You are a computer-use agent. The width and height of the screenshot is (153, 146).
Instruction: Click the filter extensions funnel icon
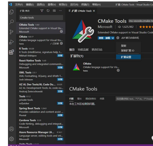pyautogui.click(x=42, y=11)
